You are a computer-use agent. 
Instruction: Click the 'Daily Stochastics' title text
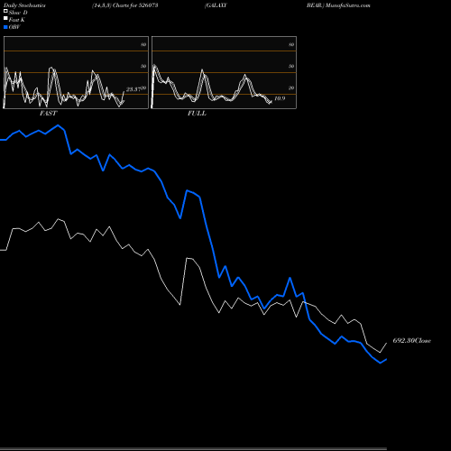(24, 5)
